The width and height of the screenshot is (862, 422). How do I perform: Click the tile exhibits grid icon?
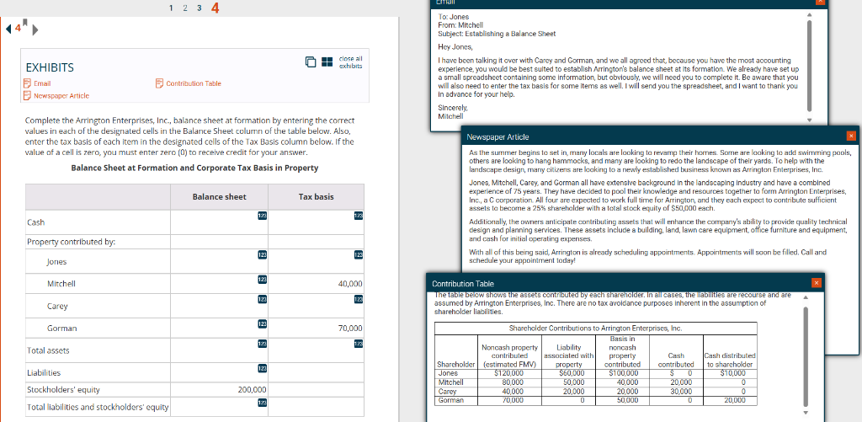327,62
